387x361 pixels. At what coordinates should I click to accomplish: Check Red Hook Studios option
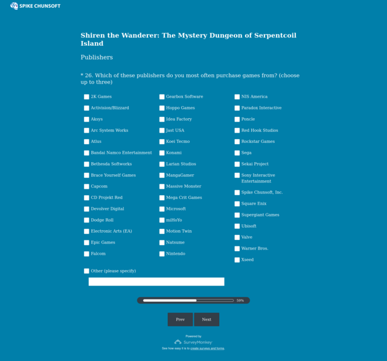[x=237, y=130]
